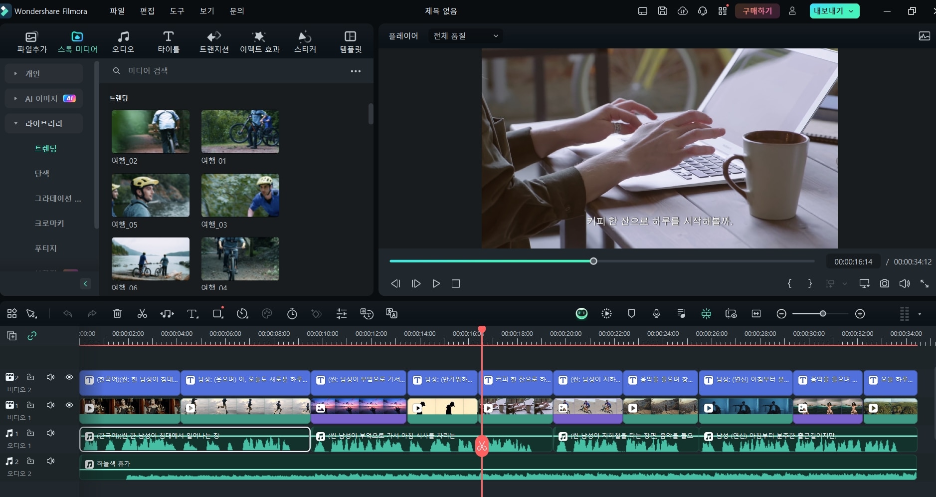The height and width of the screenshot is (497, 936).
Task: Toggle the timeline snapping icon
Action: pos(706,313)
